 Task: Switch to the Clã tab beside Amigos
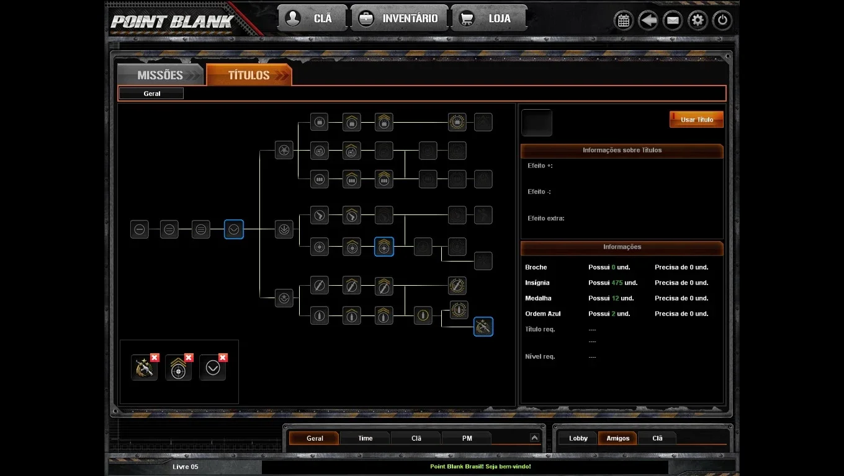[x=657, y=438]
